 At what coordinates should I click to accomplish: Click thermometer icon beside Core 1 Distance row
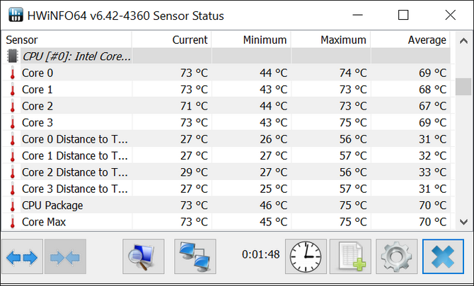tap(13, 155)
